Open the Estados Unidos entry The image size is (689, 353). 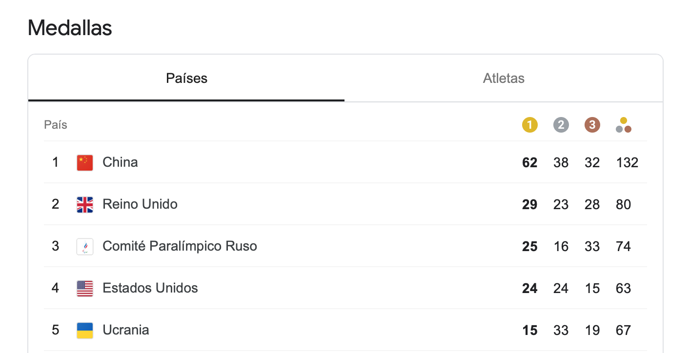click(x=345, y=288)
